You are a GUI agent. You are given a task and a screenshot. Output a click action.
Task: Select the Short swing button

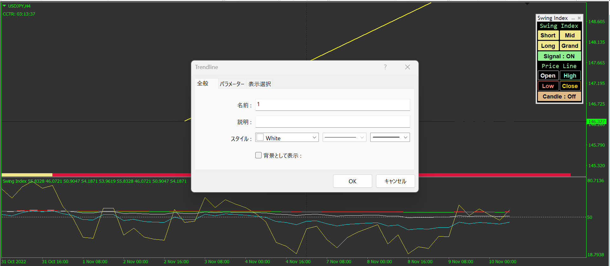[548, 35]
